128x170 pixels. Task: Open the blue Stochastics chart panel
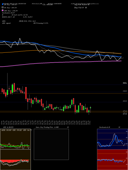[x=112, y=139]
